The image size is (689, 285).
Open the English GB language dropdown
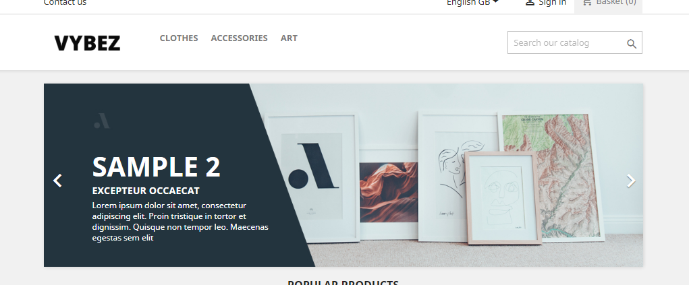point(473,2)
